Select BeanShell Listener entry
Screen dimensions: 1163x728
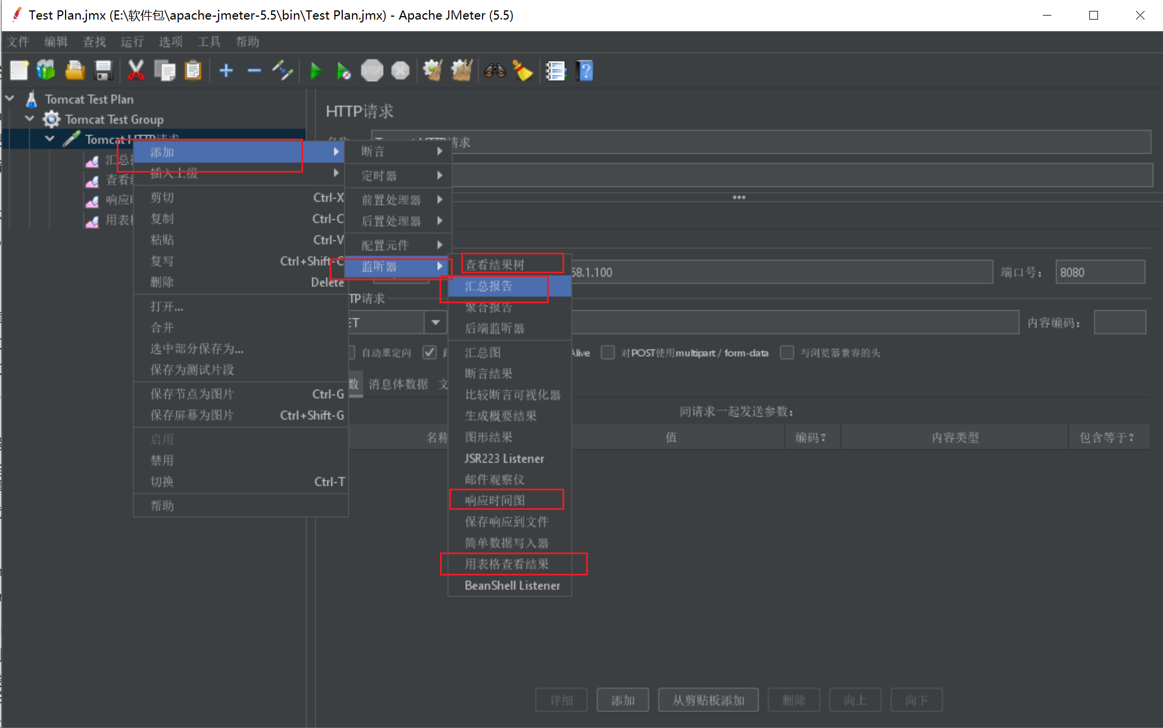click(x=510, y=585)
